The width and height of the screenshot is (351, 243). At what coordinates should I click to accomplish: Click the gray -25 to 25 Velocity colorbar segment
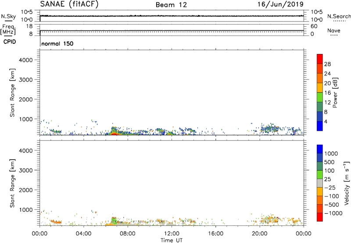320,183
